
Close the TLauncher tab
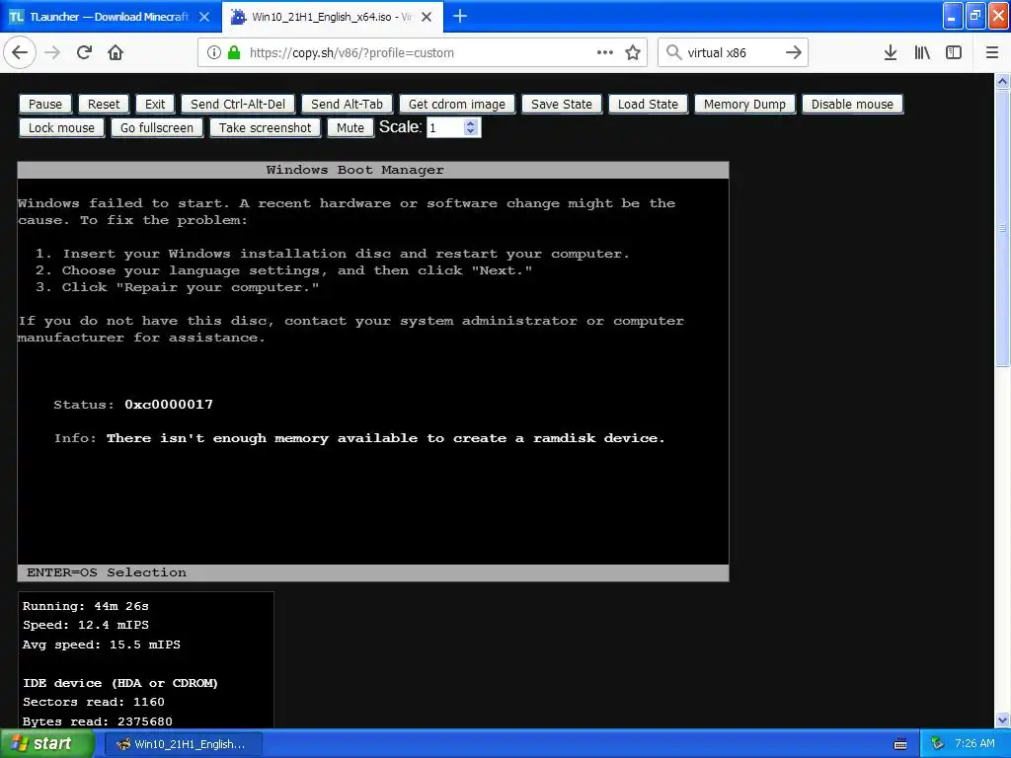tap(204, 17)
